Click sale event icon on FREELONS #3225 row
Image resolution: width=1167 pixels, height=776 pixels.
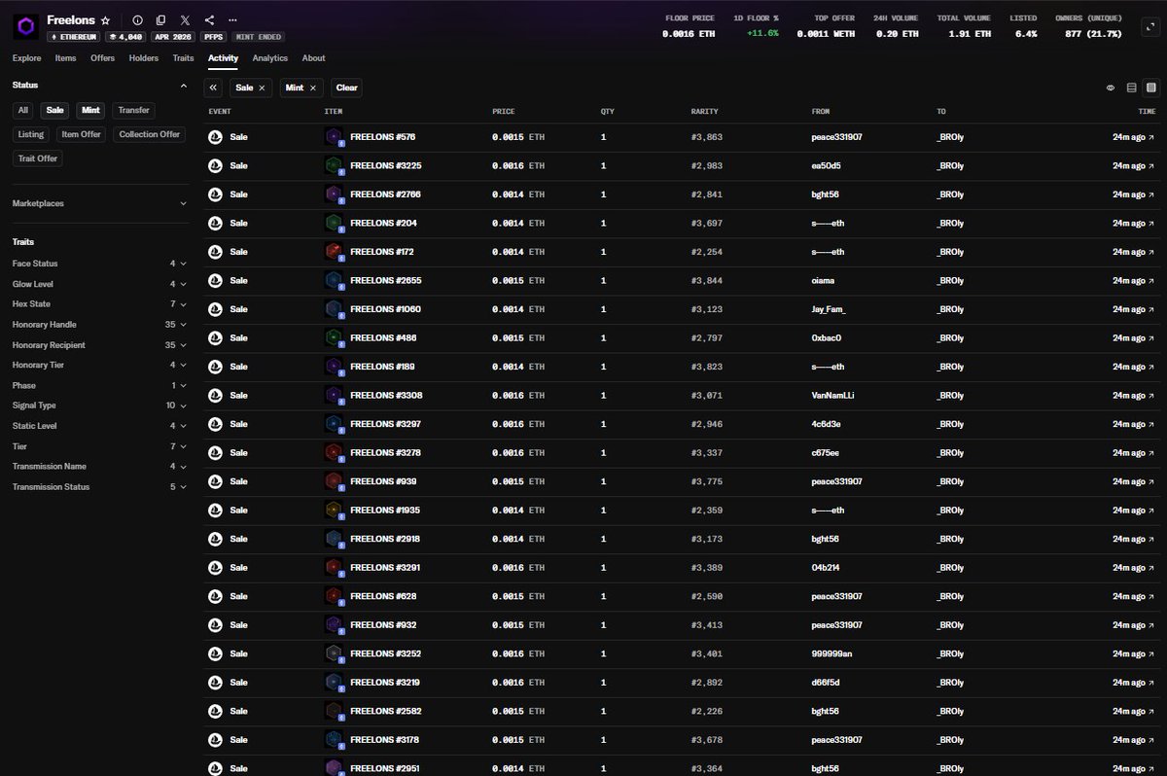[216, 165]
